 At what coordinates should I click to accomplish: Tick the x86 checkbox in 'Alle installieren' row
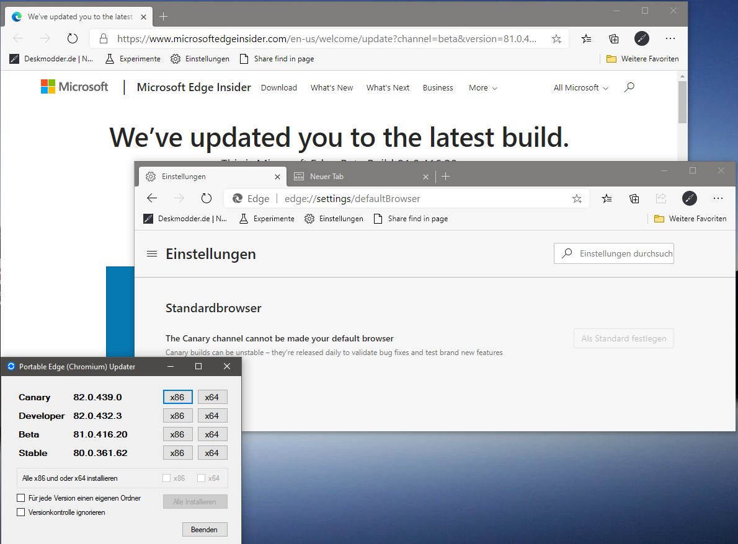[x=167, y=478]
